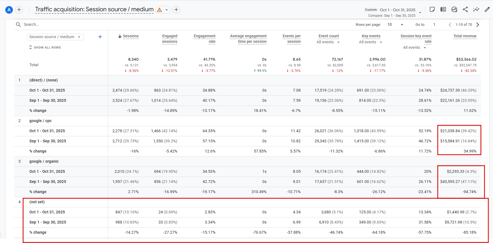Click the magnifying glass search icon

pos(18,25)
